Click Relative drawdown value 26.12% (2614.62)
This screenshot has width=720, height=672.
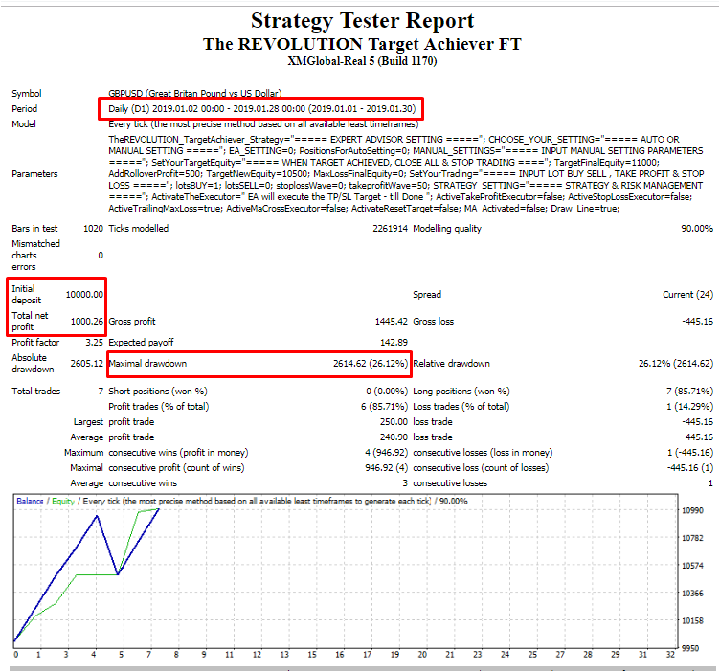676,363
